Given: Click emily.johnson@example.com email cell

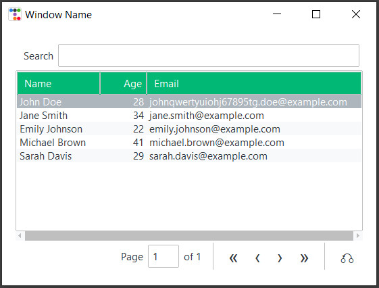Looking at the screenshot, I should tap(254, 129).
